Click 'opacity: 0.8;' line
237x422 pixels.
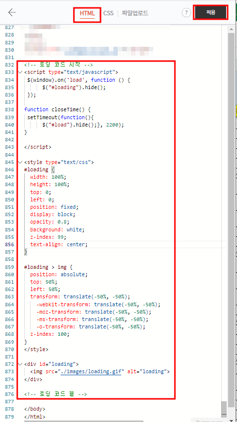click(x=50, y=222)
